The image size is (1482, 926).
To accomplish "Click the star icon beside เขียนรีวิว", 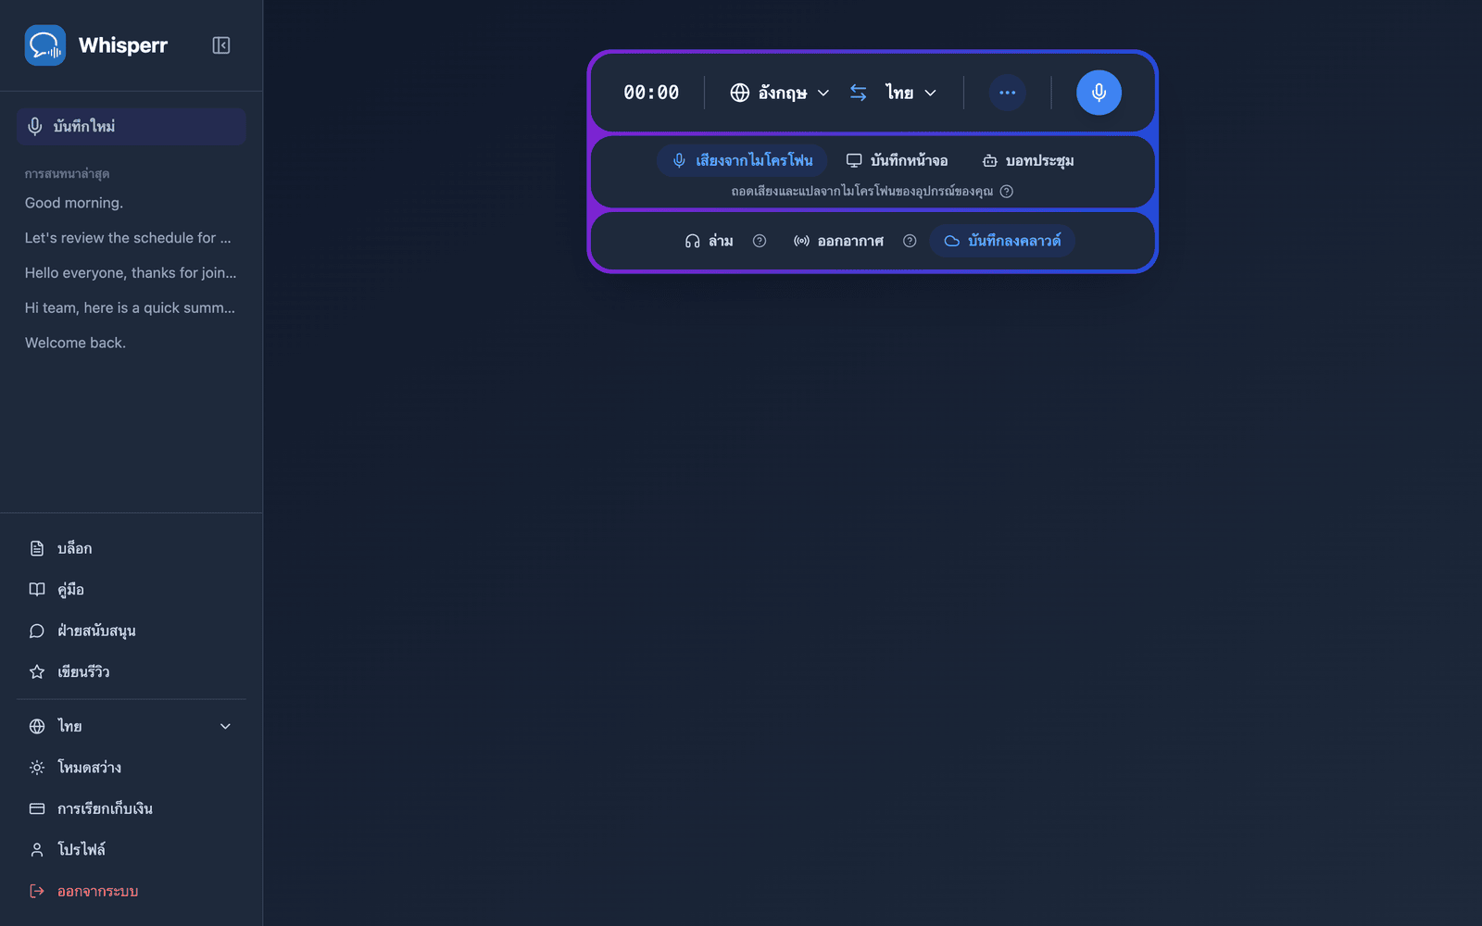I will click(37, 671).
